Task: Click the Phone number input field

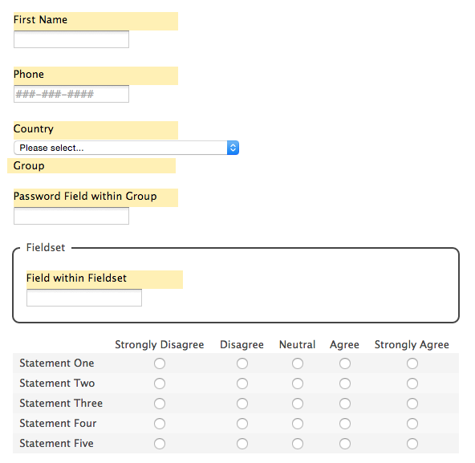Action: pos(71,94)
